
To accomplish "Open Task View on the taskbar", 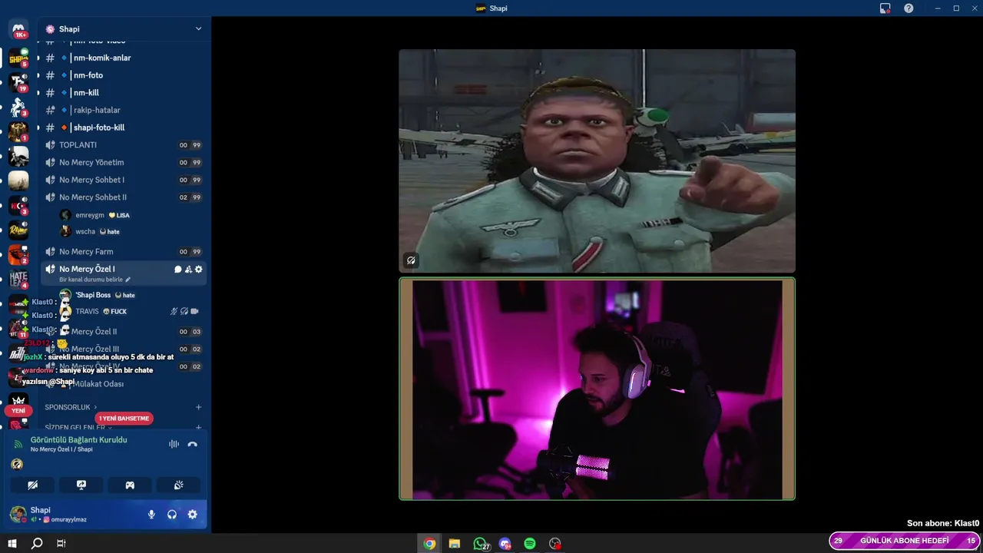I will [x=61, y=544].
